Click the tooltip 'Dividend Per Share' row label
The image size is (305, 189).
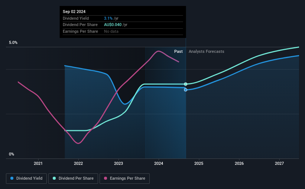pos(80,25)
